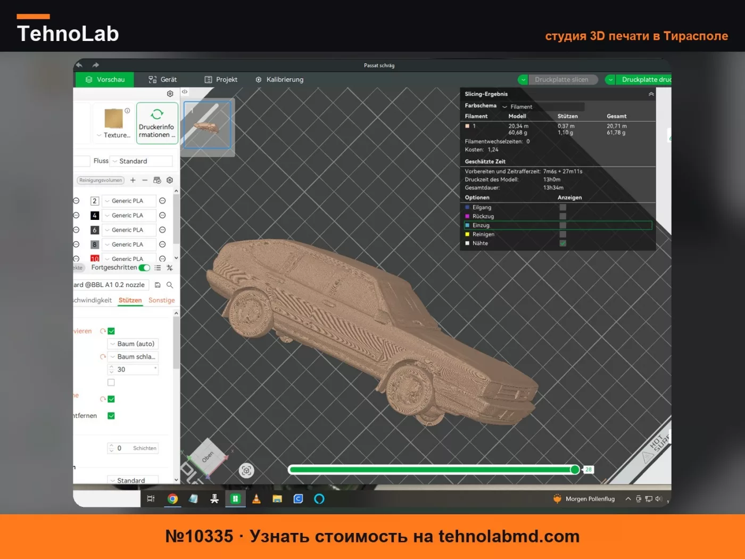Screen dimensions: 745x559
Task: Tick the empty checkbox below the 30 field
Action: point(111,382)
